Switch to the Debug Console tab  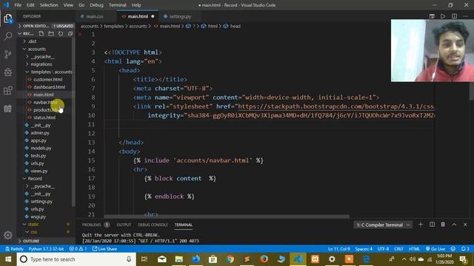pyautogui.click(x=153, y=225)
